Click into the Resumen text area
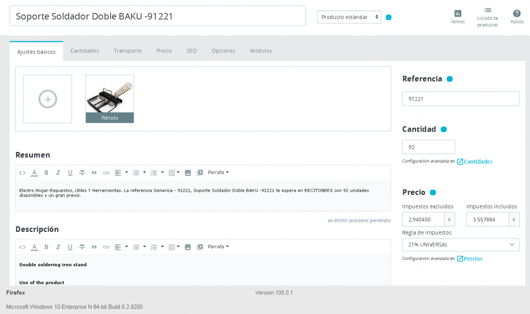Viewport: 530px width, 314px height. [x=203, y=195]
